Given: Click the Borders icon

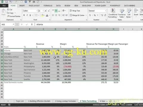Looking at the screenshot, I should point(36,15).
